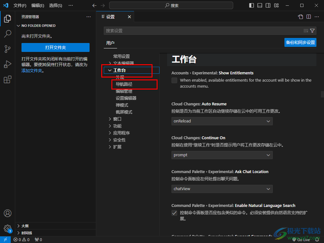This screenshot has height=243, width=324.
Task: Open the Extensions view icon
Action: (x=8, y=79)
